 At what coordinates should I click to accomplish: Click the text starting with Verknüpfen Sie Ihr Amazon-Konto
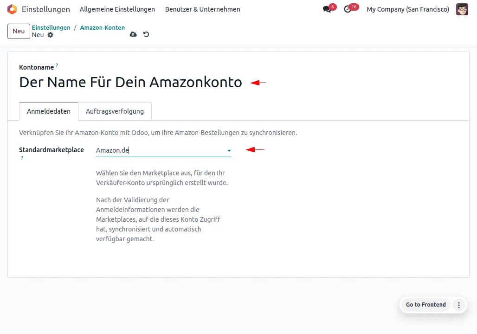[158, 133]
